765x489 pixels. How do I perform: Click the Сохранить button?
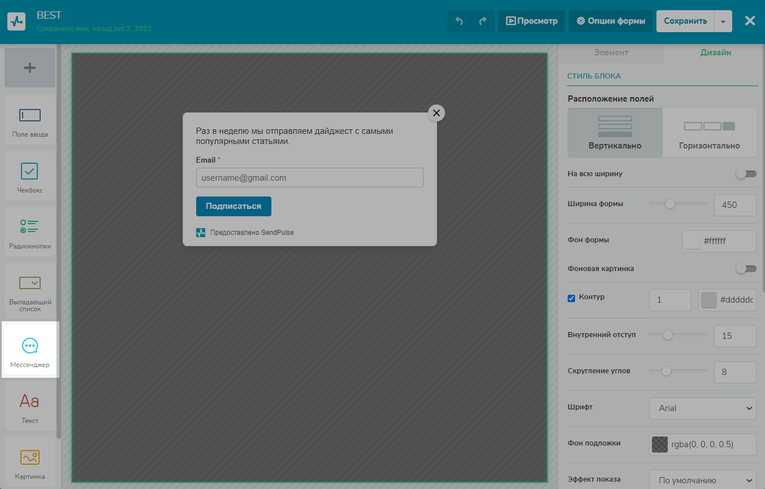click(x=685, y=21)
